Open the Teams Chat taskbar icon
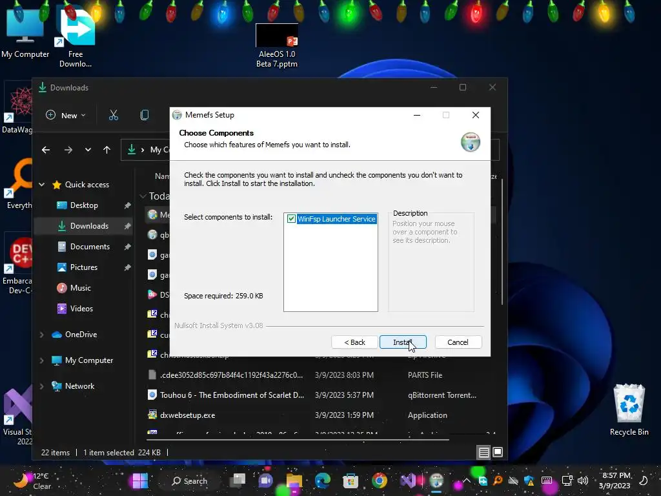The height and width of the screenshot is (496, 661). 265,480
